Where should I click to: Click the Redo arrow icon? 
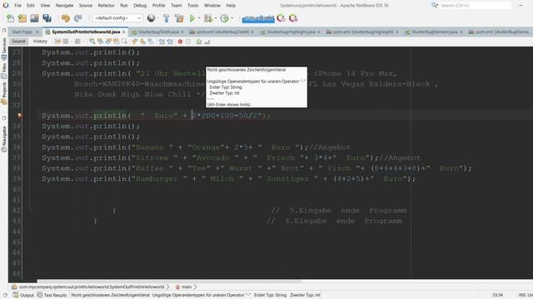click(x=78, y=18)
